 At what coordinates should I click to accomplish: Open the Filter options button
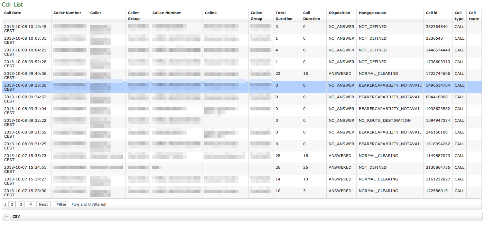[62, 204]
